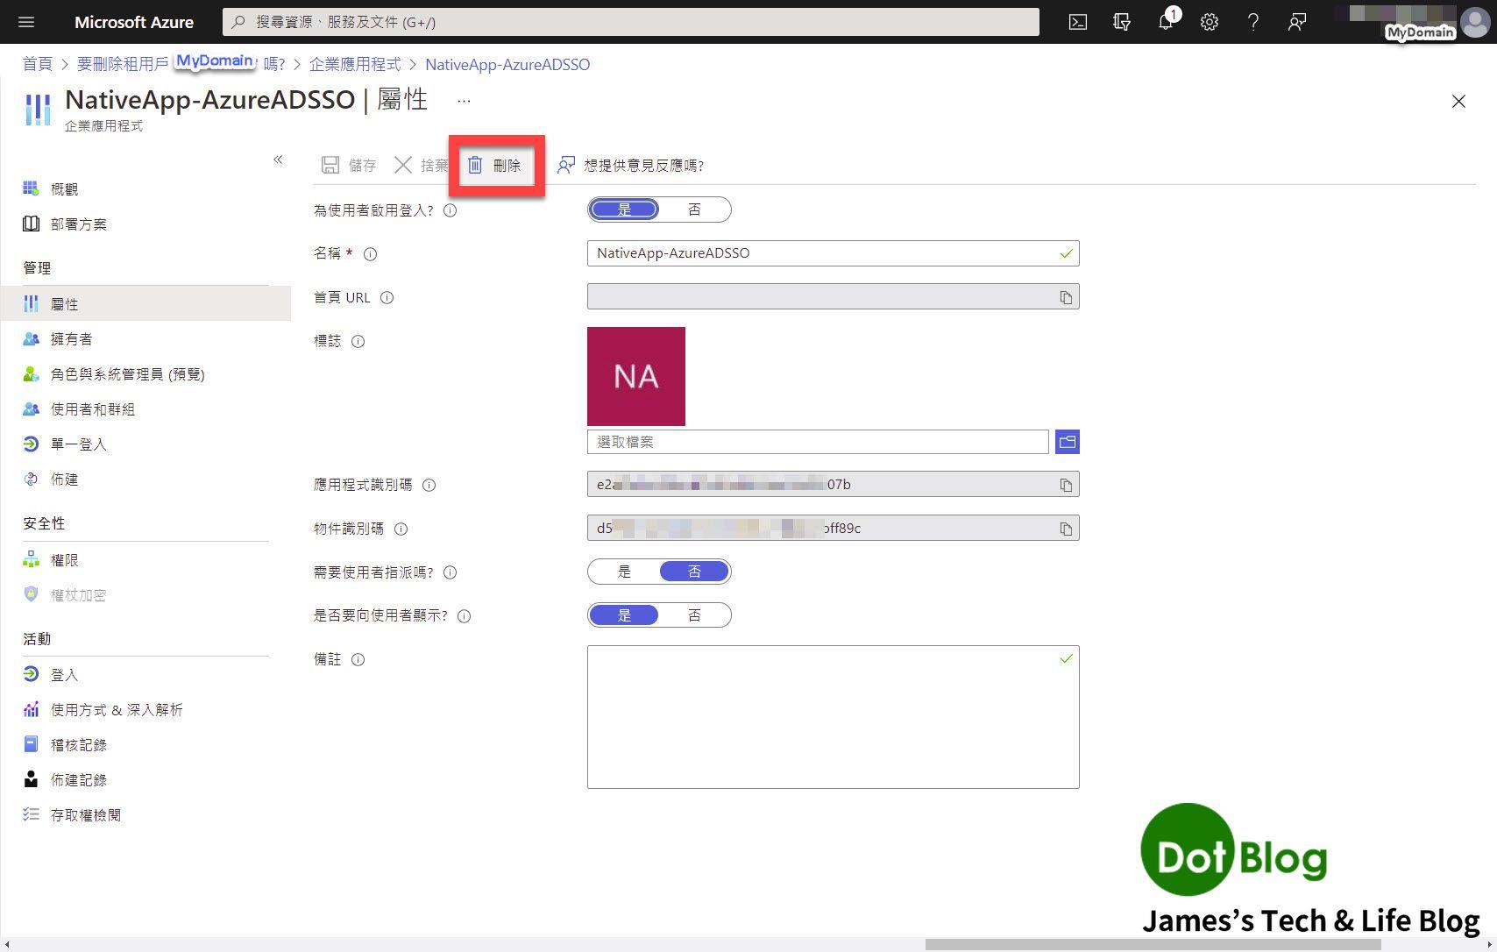This screenshot has width=1497, height=952.
Task: Click the 捨棄 toolbar button
Action: (421, 165)
